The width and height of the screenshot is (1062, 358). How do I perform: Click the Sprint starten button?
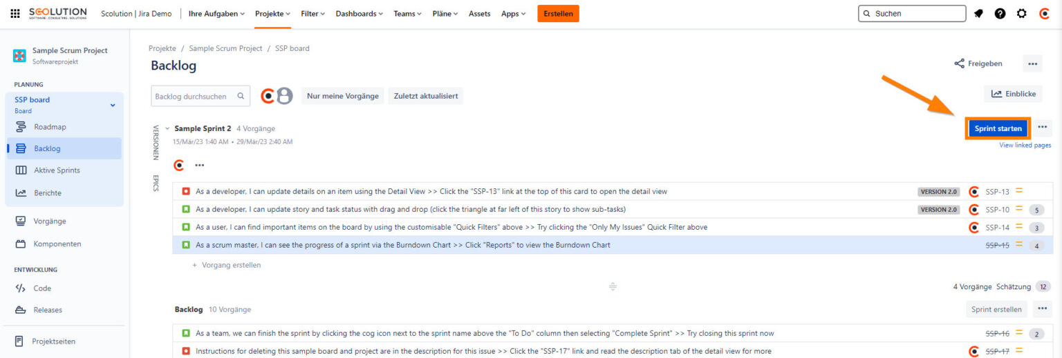point(998,128)
